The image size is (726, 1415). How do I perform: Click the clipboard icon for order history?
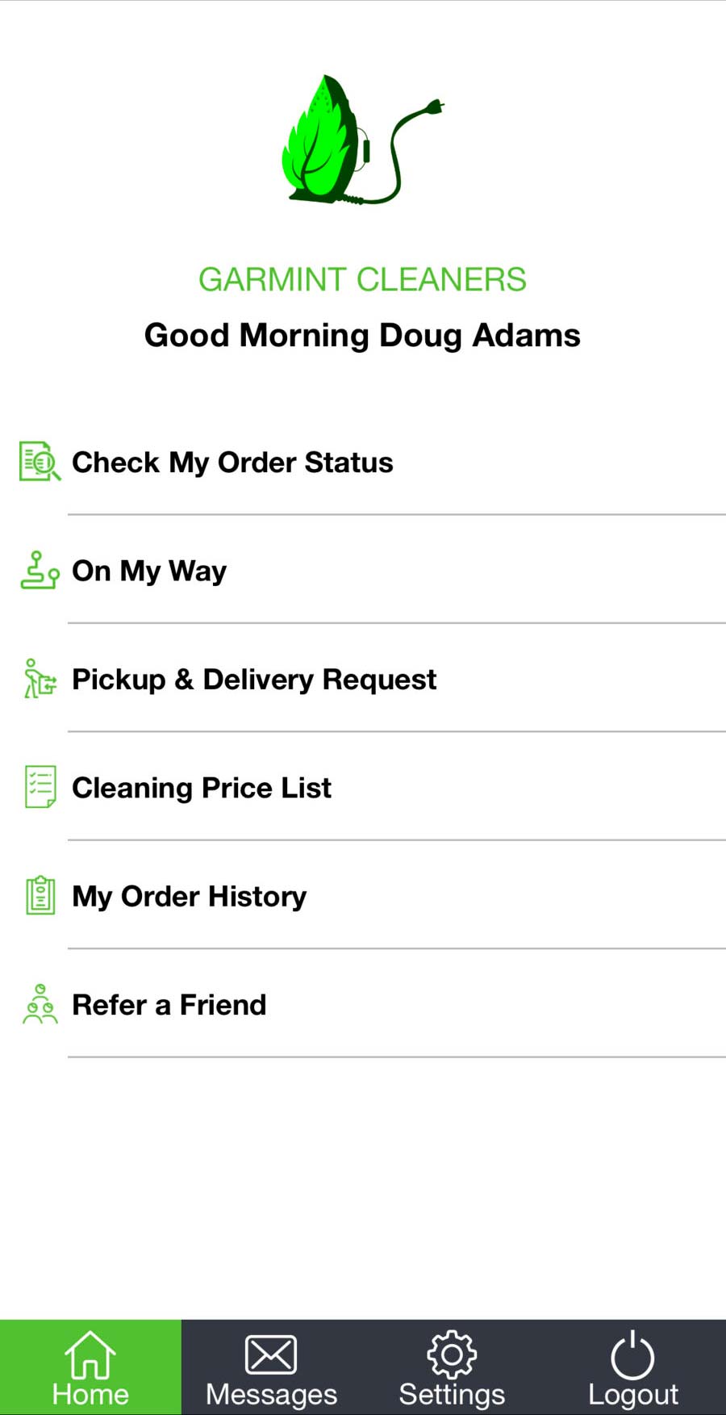40,895
